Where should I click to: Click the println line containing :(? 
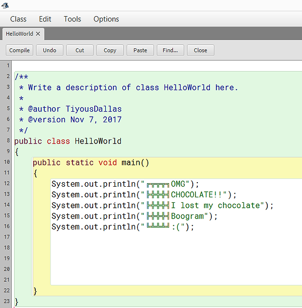tap(123, 227)
